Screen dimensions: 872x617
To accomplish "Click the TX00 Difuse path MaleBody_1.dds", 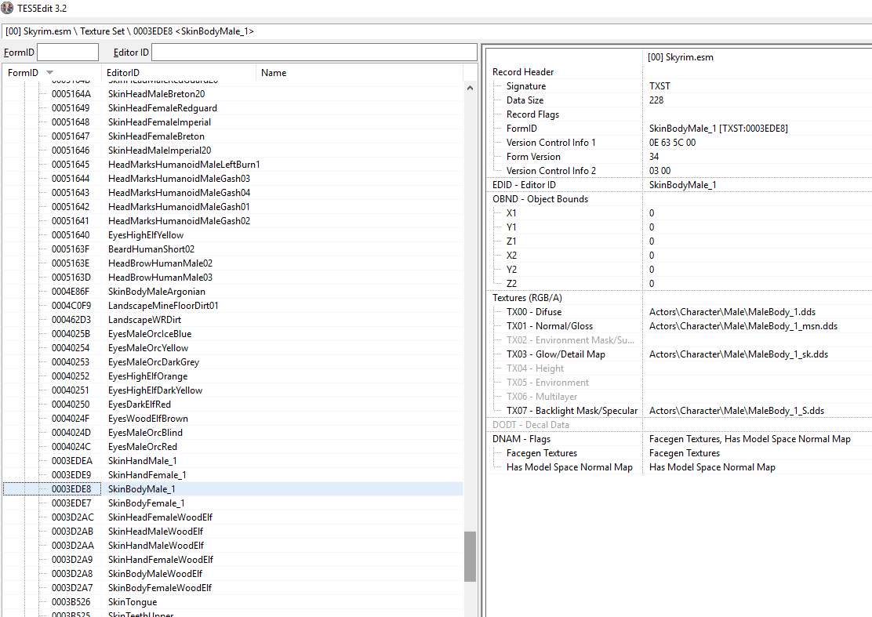I will coord(732,312).
